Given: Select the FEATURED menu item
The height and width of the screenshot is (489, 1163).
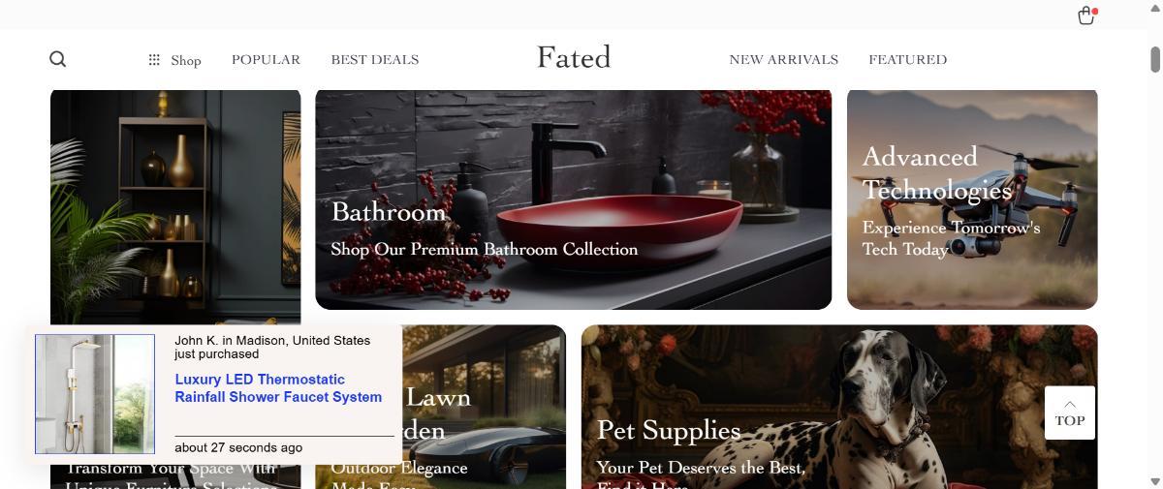Looking at the screenshot, I should (x=908, y=59).
